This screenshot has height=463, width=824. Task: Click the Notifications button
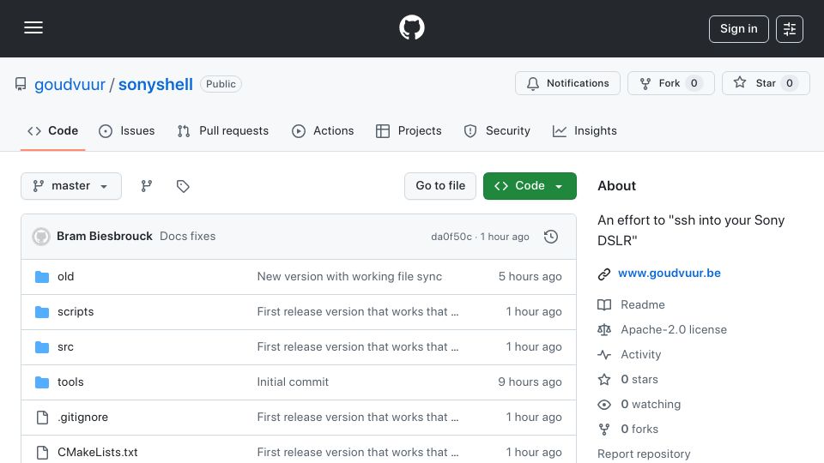pos(567,83)
